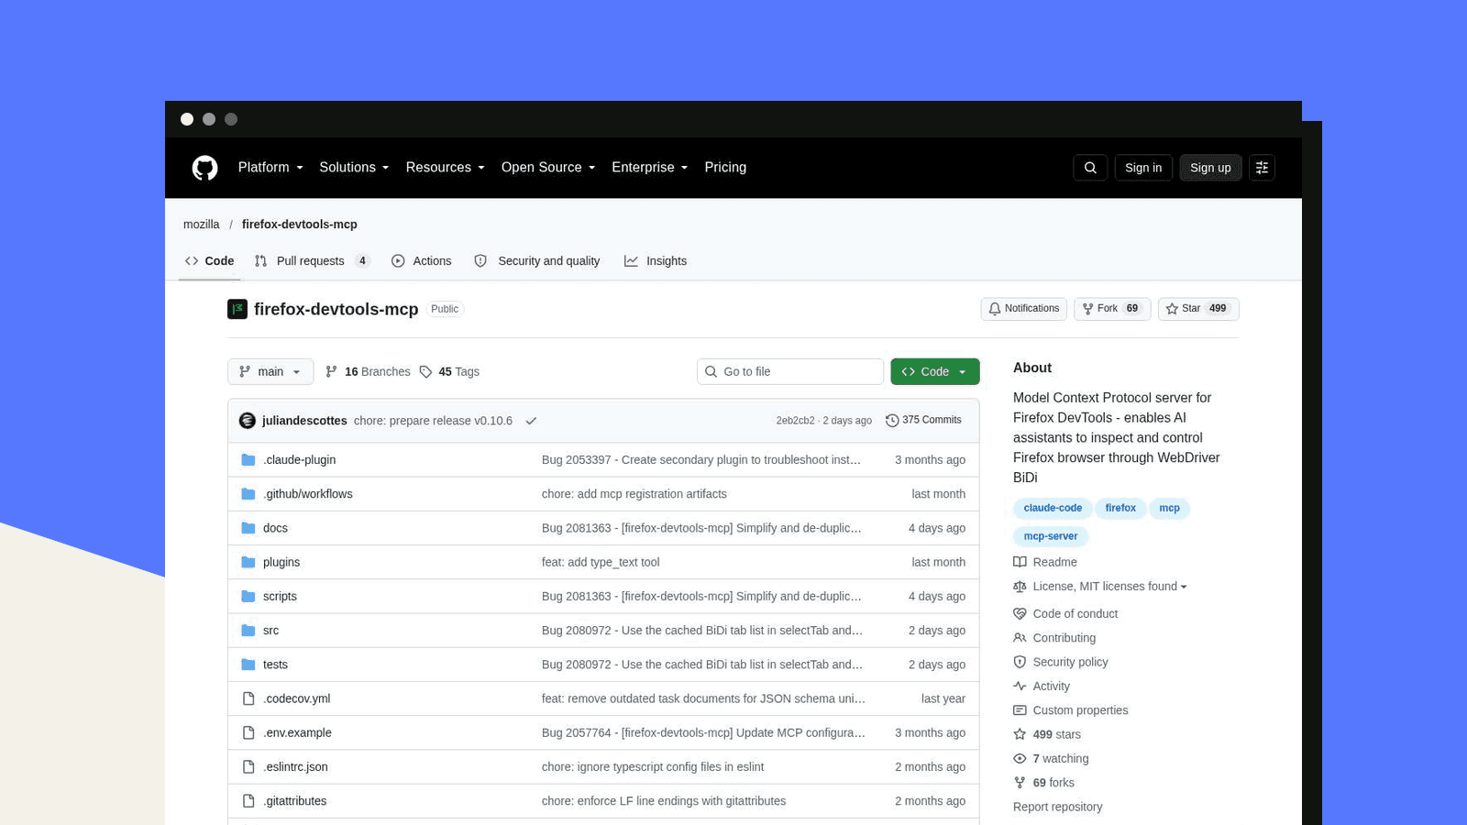The image size is (1467, 825).
Task: Expand the License, MIT licenses found dropdown
Action: [x=1109, y=587]
